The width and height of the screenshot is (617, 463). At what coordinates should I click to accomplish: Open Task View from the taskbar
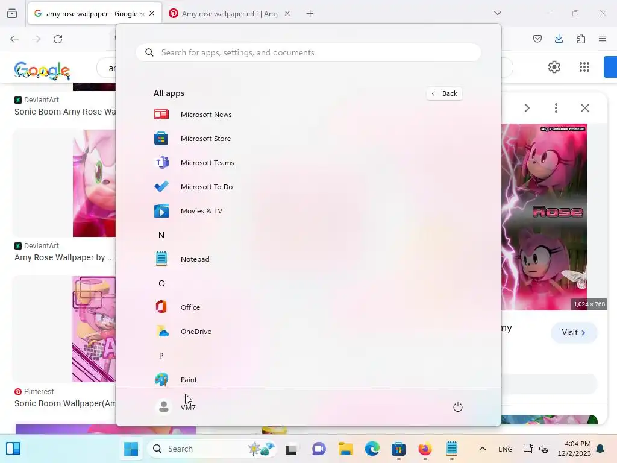(x=291, y=449)
